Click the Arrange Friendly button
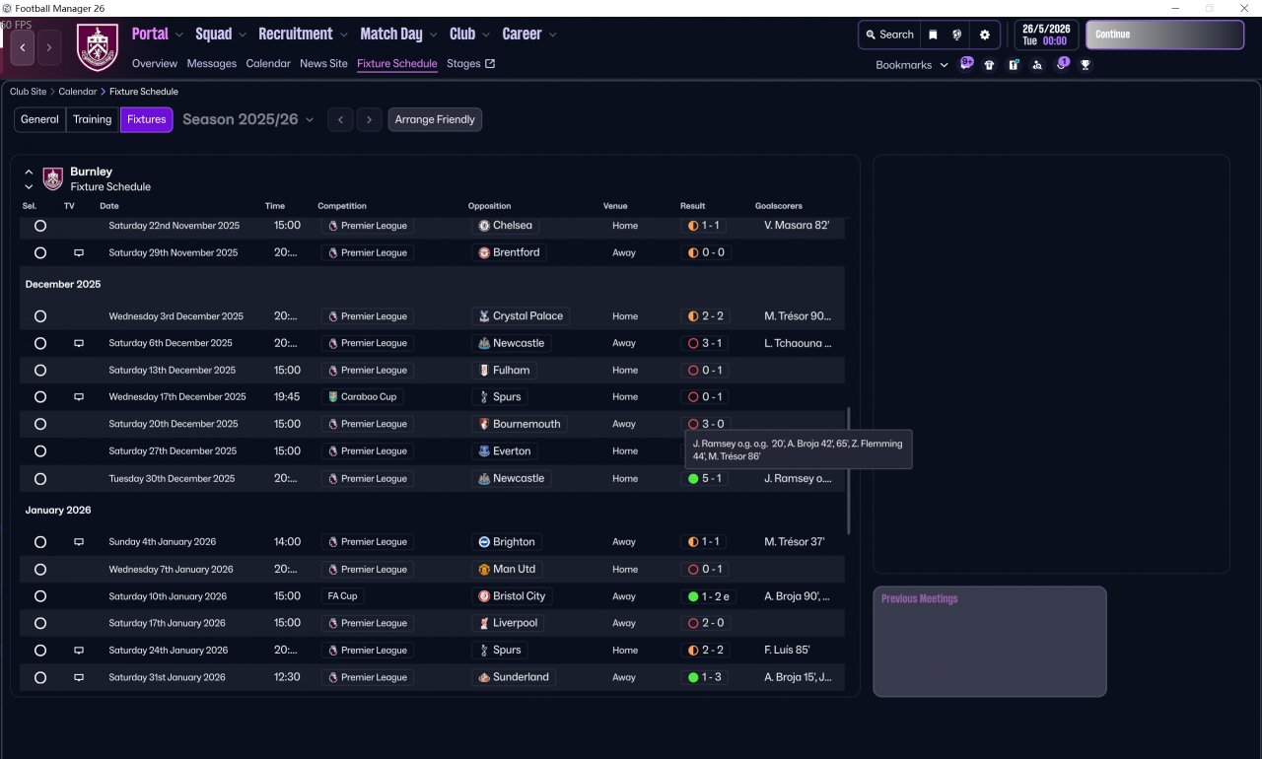Screen dimensions: 1262x759 435,119
